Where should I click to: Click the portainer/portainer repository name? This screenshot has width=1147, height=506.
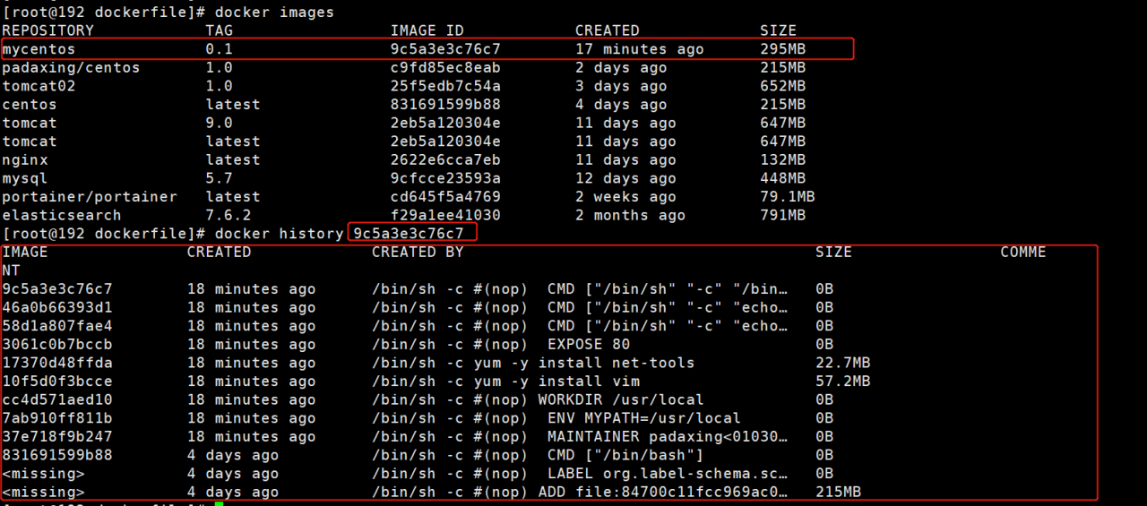tap(90, 197)
